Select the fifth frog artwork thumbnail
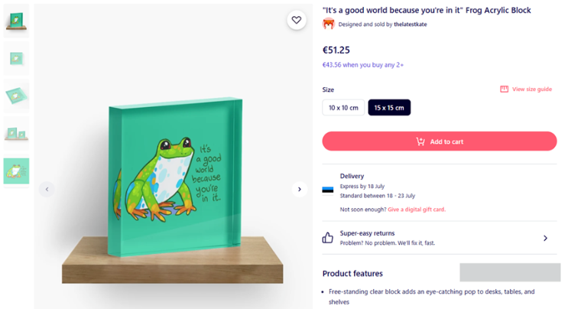The image size is (568, 309). [16, 171]
